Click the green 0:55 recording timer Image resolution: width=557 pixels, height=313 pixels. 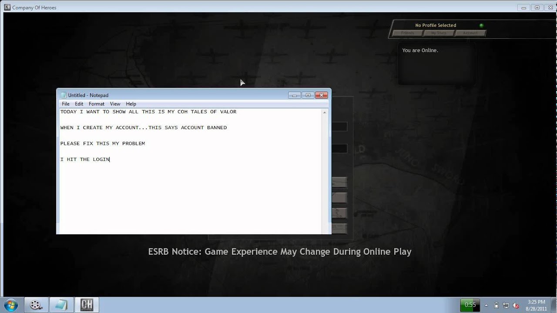470,305
